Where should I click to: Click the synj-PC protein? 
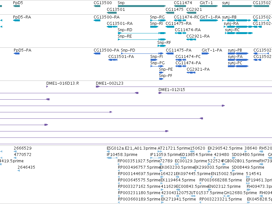tap(238, 66)
